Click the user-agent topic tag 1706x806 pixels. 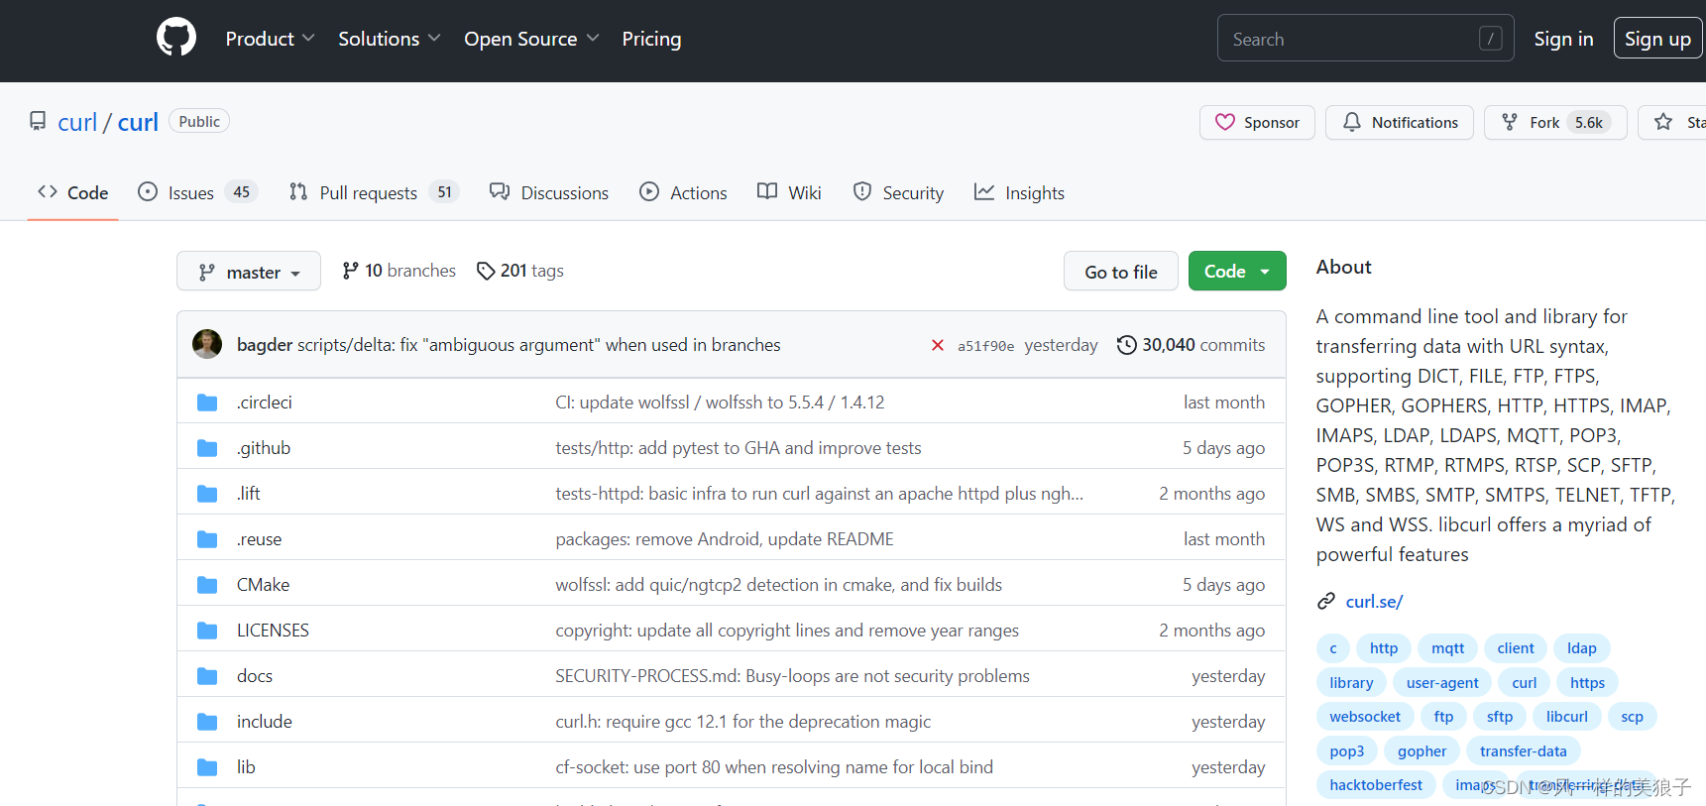point(1442,683)
